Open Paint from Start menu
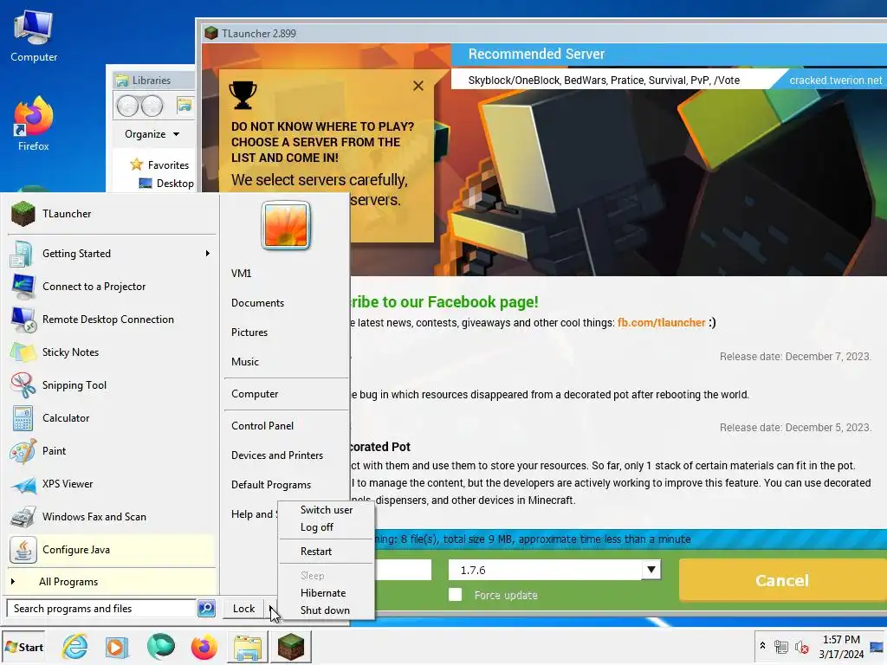The width and height of the screenshot is (887, 665). point(112,450)
